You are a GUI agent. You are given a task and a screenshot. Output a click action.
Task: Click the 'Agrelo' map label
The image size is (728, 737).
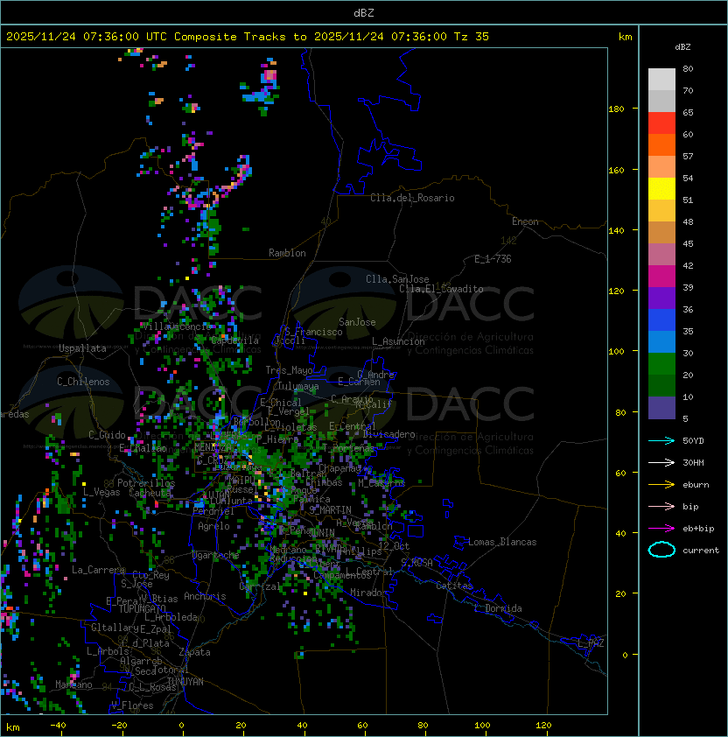[213, 526]
